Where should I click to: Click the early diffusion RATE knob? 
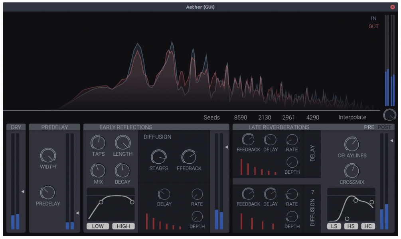tap(197, 194)
